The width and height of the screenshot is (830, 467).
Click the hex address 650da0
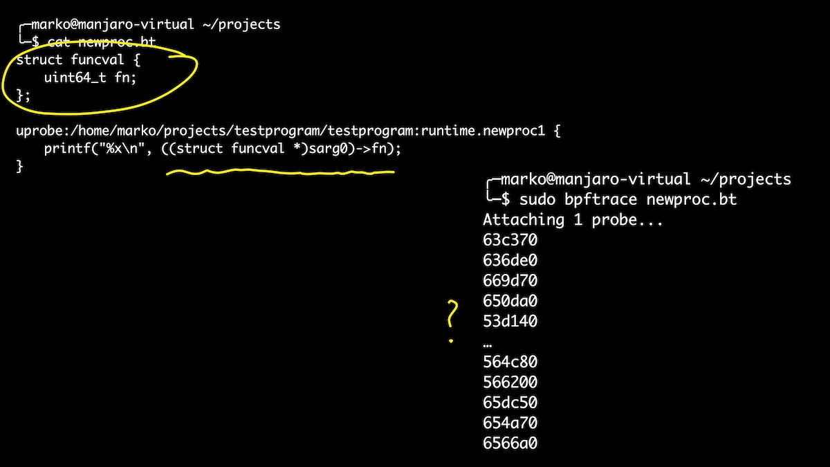(510, 301)
